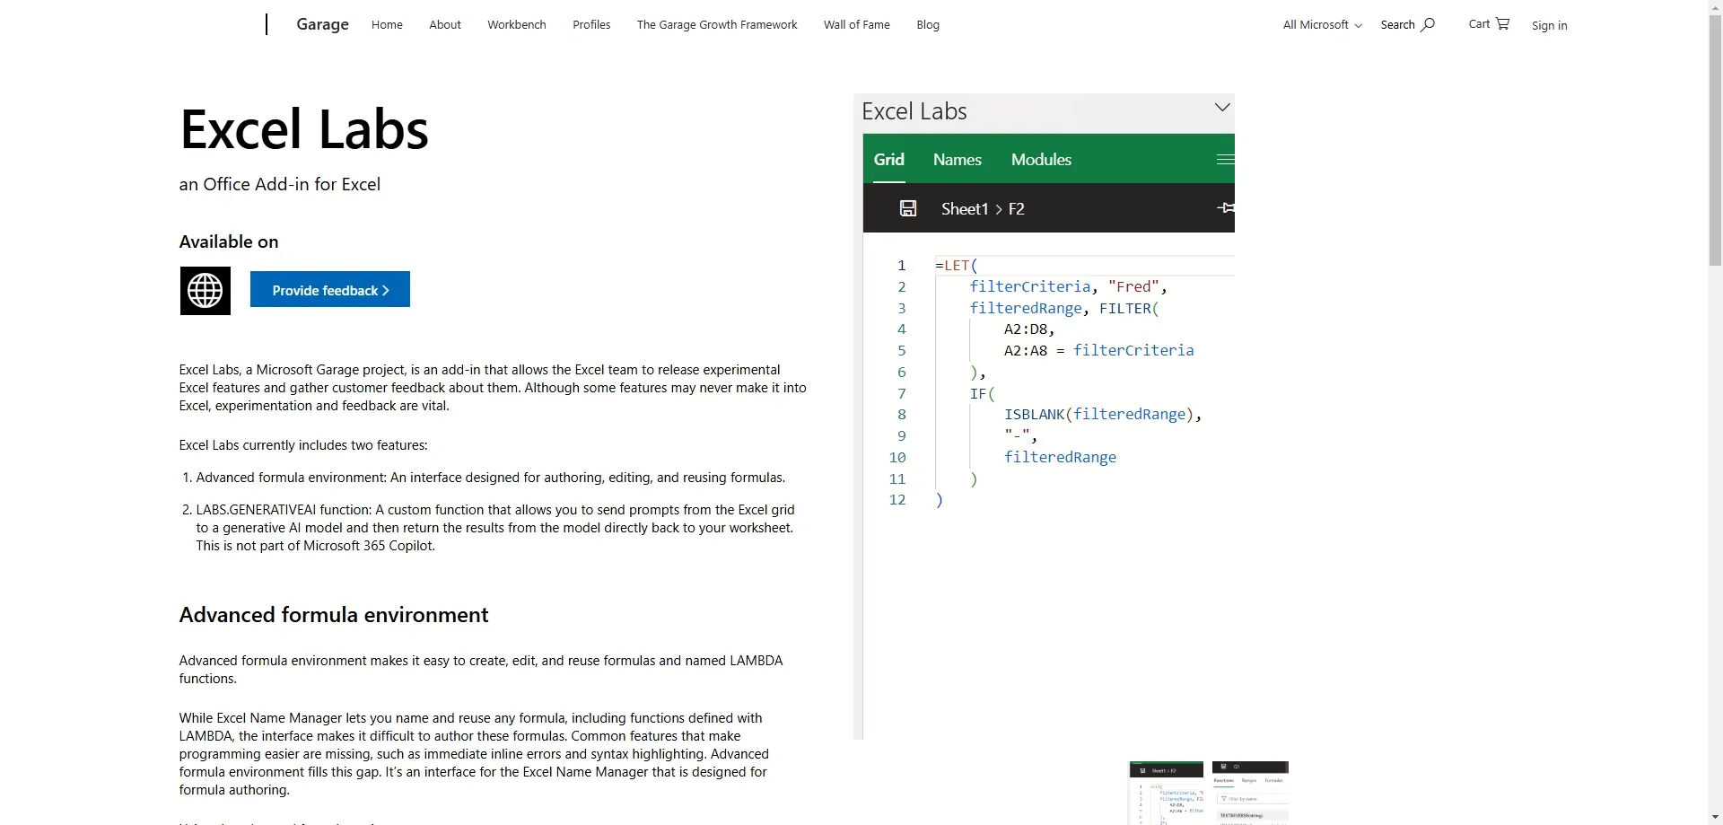Open Search
The height and width of the screenshot is (825, 1723).
(x=1406, y=24)
